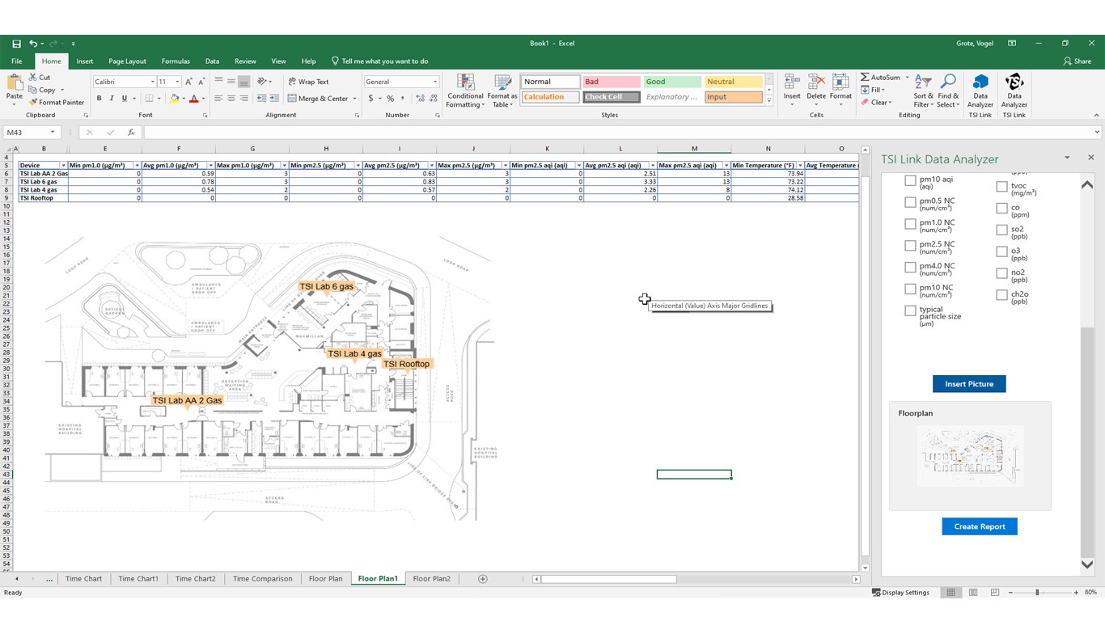The height and width of the screenshot is (621, 1105).
Task: Select the Floorplan thumbnail preview
Action: [x=970, y=456]
